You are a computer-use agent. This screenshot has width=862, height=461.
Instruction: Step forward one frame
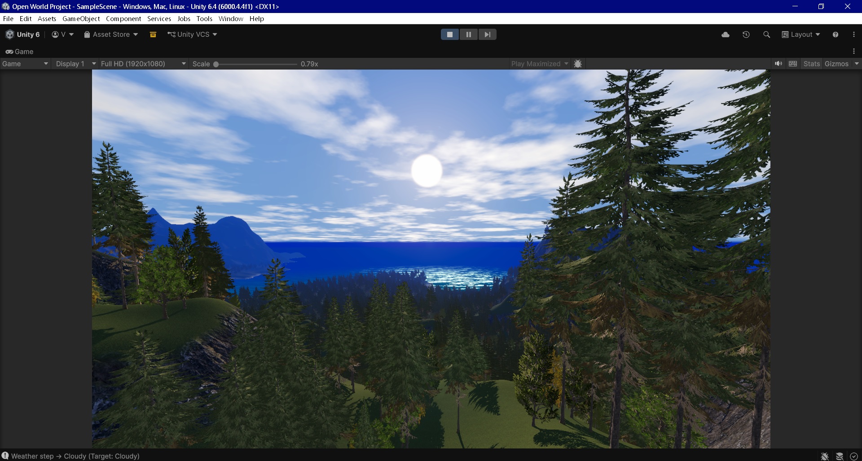click(488, 35)
